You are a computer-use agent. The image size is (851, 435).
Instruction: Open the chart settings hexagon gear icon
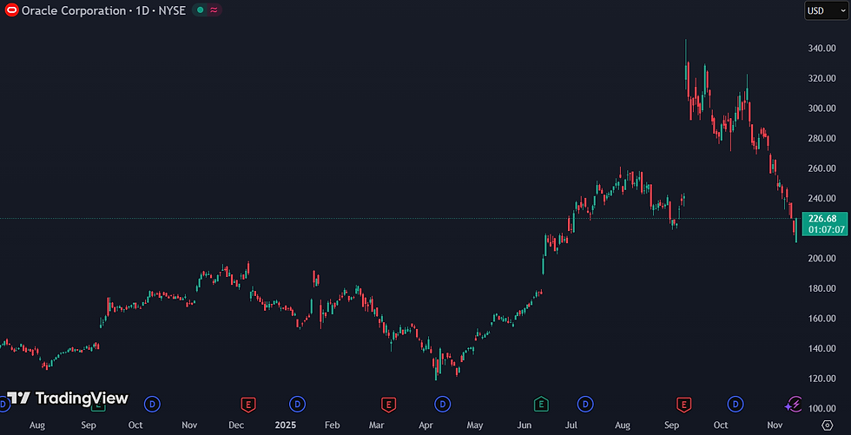pyautogui.click(x=828, y=425)
